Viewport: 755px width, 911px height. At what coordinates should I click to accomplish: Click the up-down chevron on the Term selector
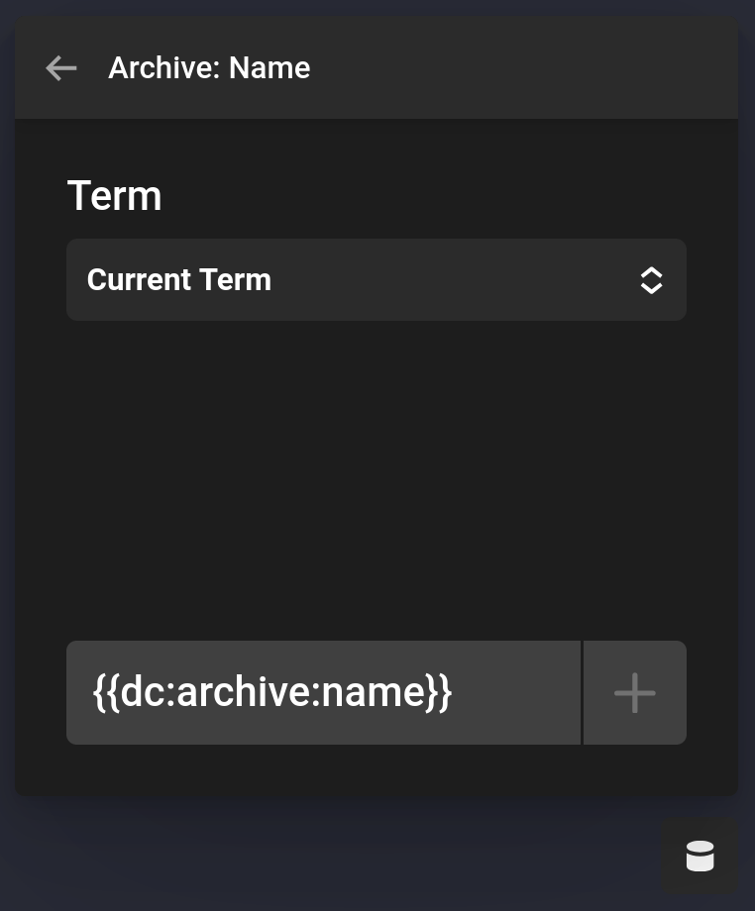651,280
